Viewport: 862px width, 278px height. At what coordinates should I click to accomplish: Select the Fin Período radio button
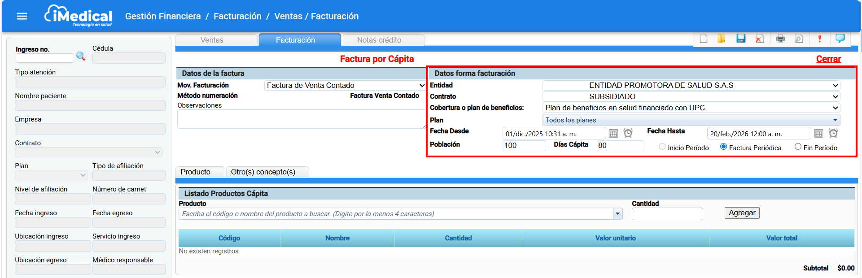coord(798,147)
